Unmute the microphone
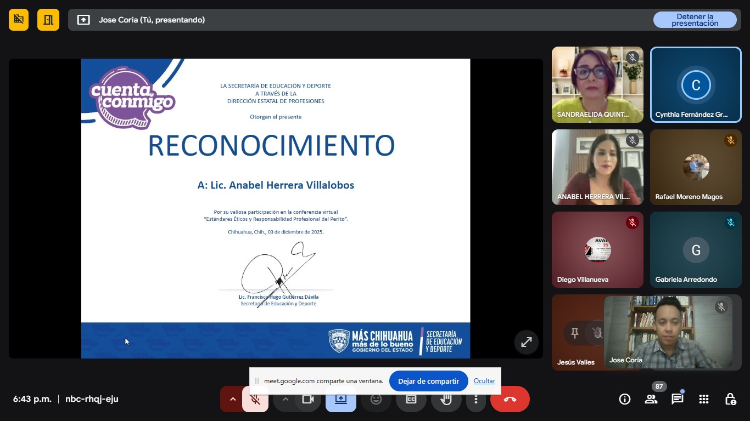 255,399
